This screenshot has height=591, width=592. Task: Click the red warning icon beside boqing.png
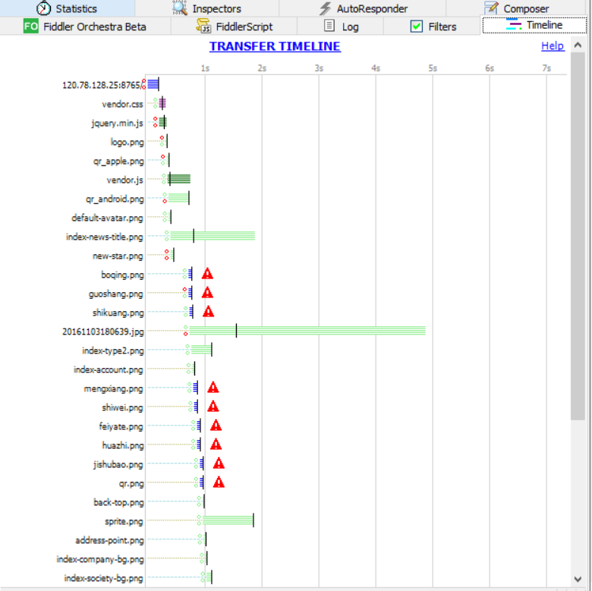coord(207,274)
